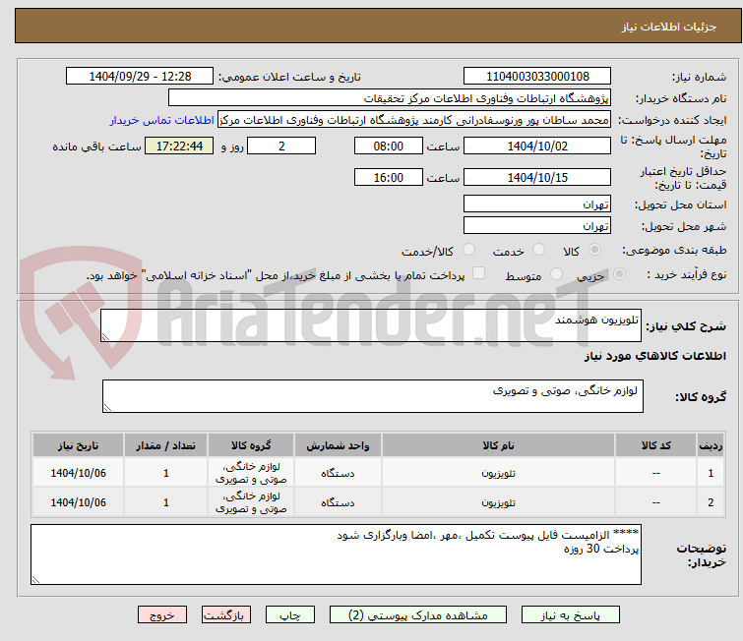
Task: Click the 'چاپ' print button
Action: pyautogui.click(x=290, y=615)
